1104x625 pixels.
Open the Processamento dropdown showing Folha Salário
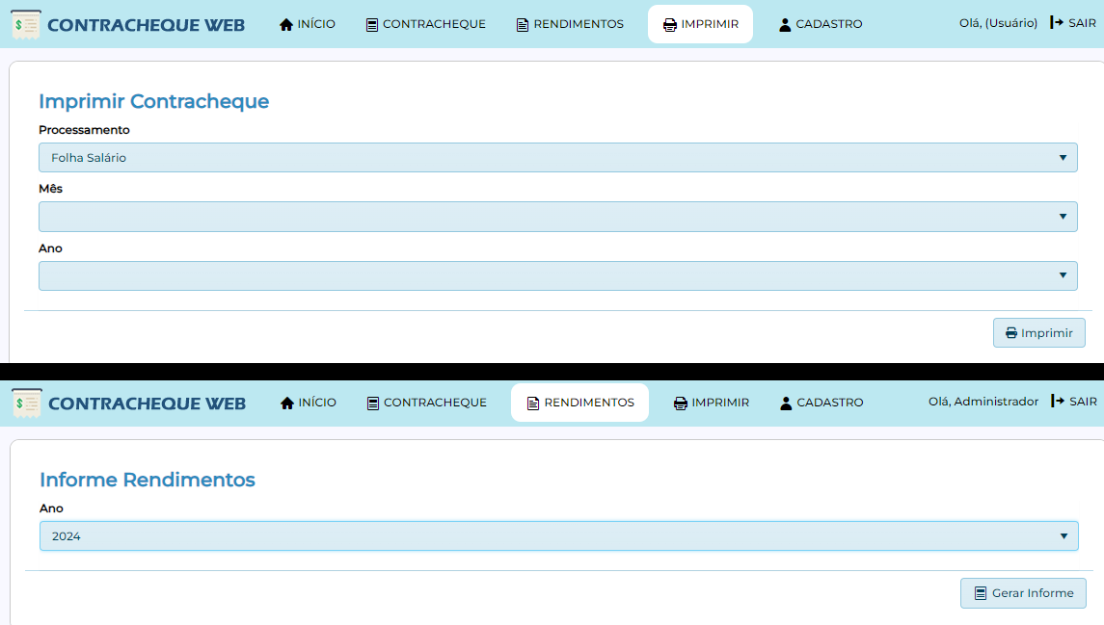pos(557,158)
